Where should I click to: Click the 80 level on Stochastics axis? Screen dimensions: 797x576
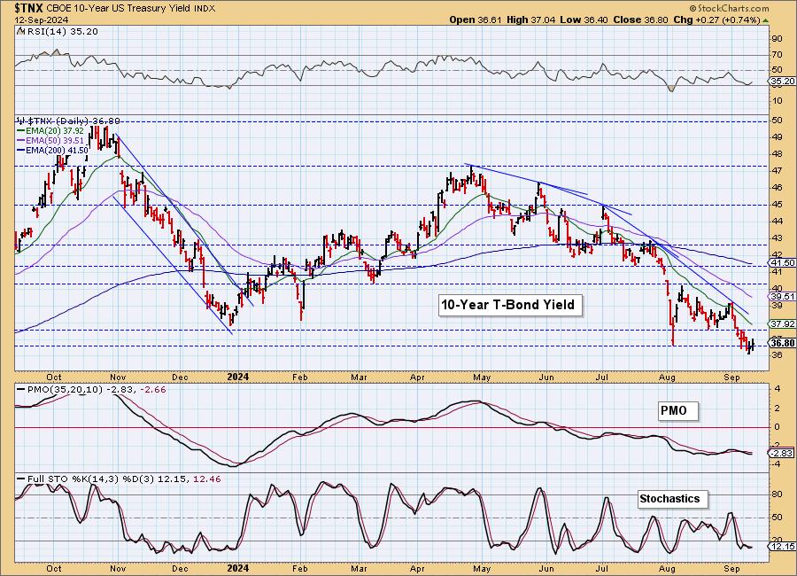778,494
